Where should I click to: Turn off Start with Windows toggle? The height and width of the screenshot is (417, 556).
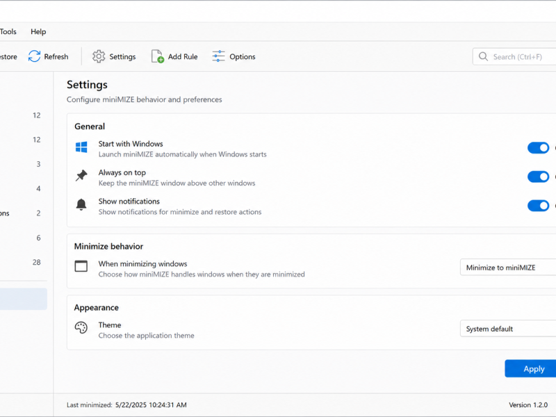[x=538, y=148]
